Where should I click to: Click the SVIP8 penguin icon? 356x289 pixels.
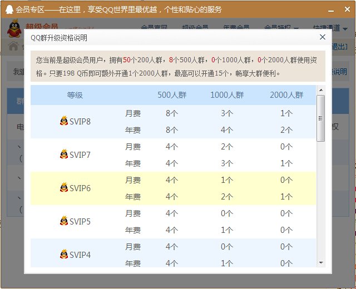pyautogui.click(x=64, y=121)
